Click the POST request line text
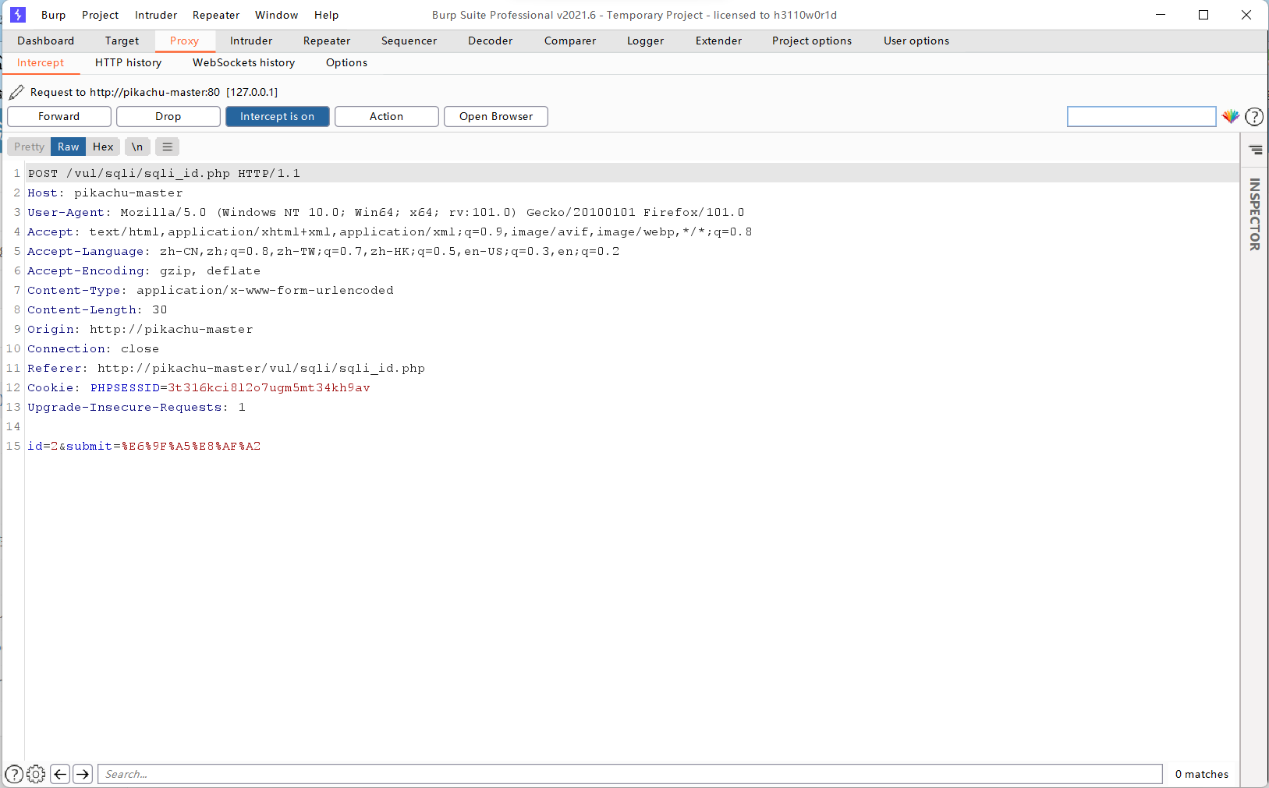The image size is (1269, 788). [164, 173]
